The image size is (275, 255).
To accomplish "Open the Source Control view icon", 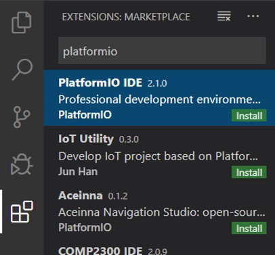I will tap(22, 117).
